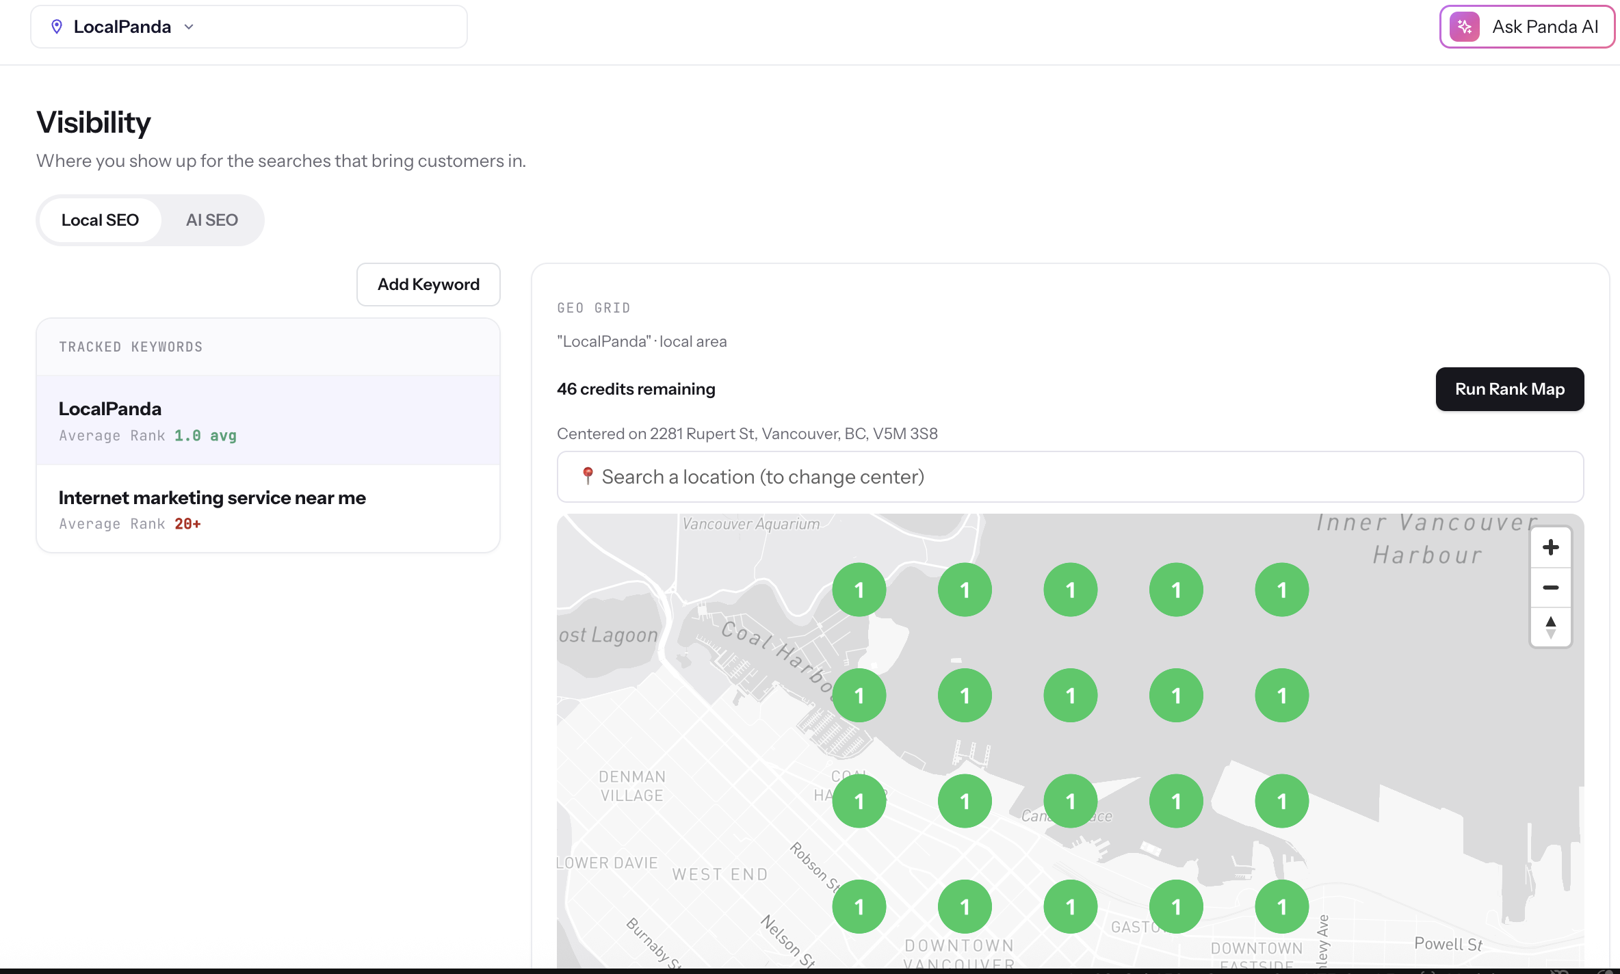Click the DENMAN VILLAGE map label
The image size is (1620, 974).
click(x=632, y=786)
